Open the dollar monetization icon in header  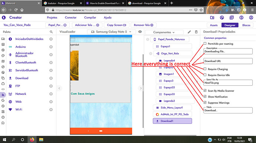click(x=241, y=18)
